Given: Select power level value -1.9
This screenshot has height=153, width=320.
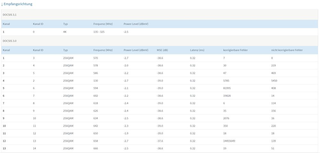Looking at the screenshot, I should (x=126, y=134).
